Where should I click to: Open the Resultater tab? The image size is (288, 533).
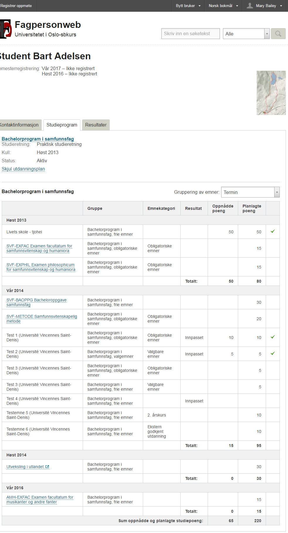[x=96, y=125]
